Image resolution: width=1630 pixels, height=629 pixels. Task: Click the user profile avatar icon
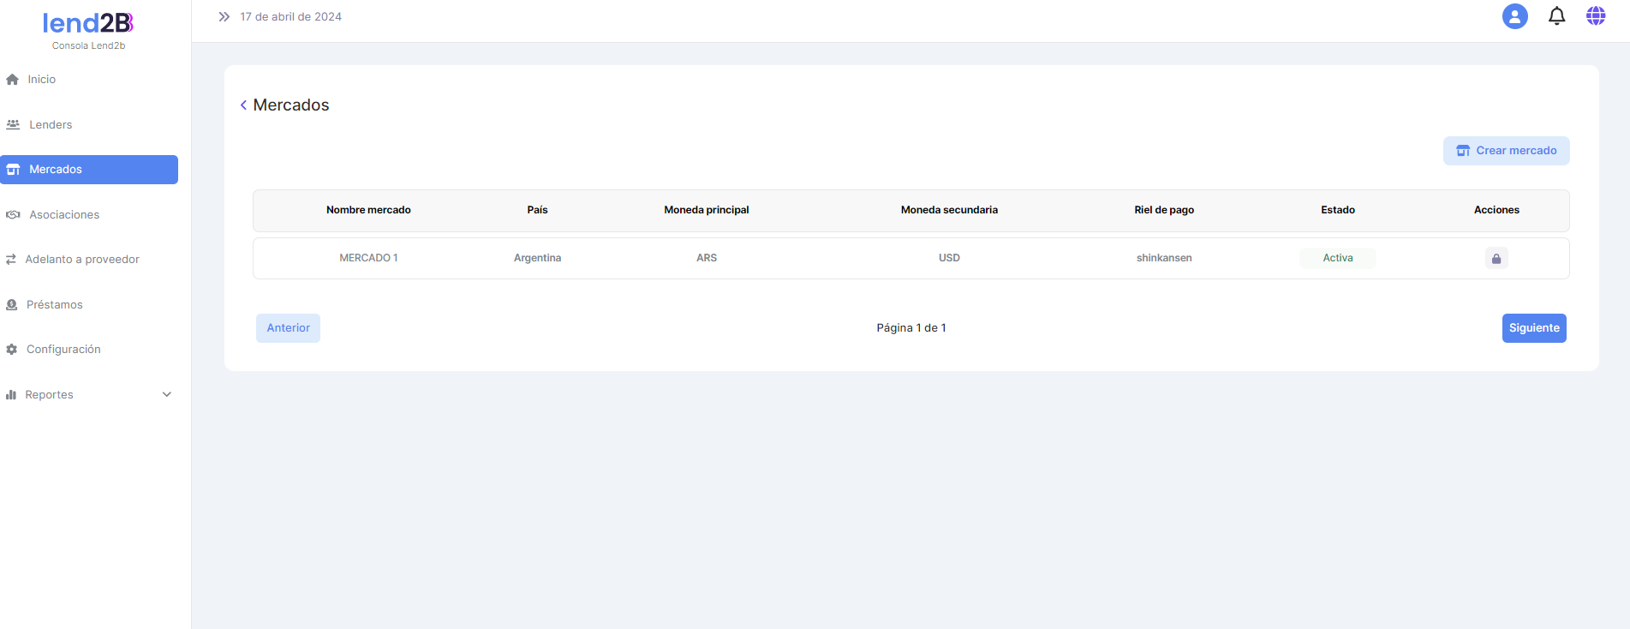[1514, 16]
